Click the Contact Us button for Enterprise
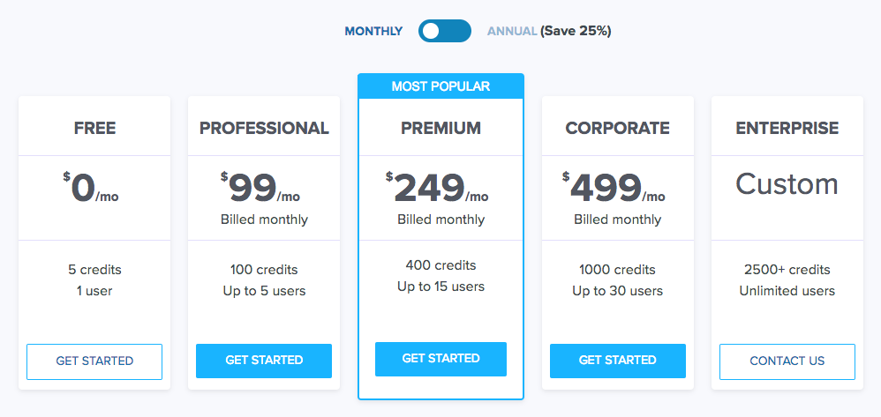The height and width of the screenshot is (417, 881). [787, 361]
